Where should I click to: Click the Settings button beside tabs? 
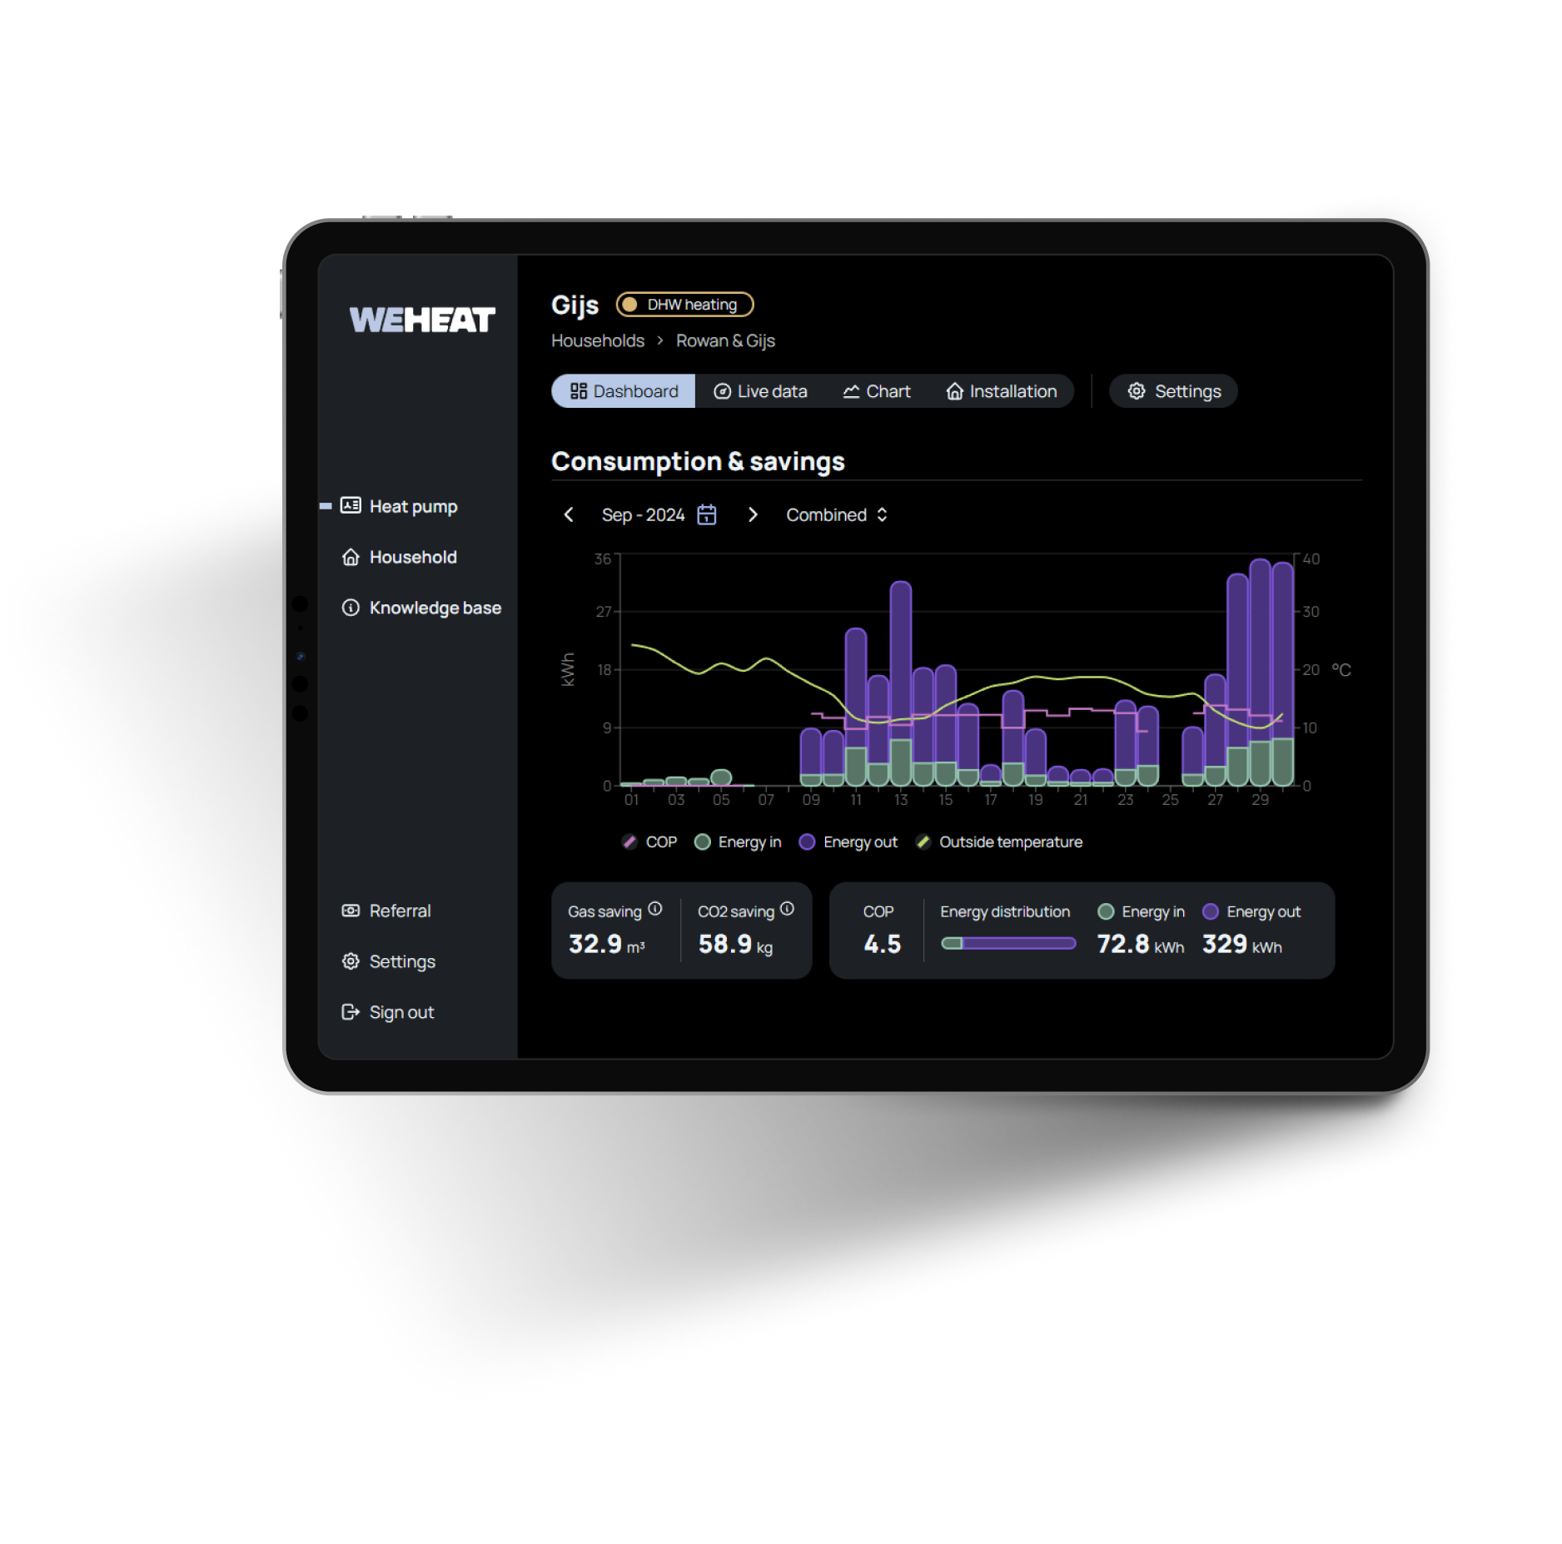coord(1174,391)
